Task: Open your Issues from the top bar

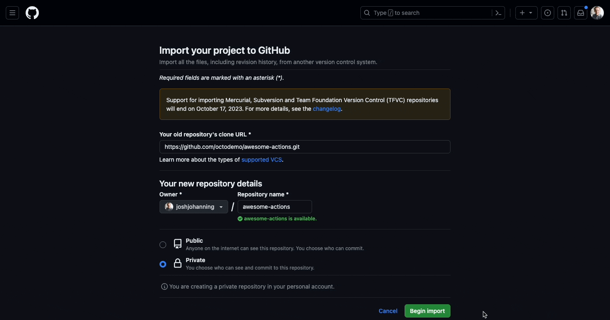Action: point(548,13)
